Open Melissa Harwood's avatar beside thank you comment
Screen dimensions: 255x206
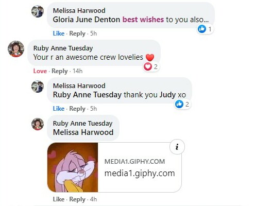tap(38, 87)
